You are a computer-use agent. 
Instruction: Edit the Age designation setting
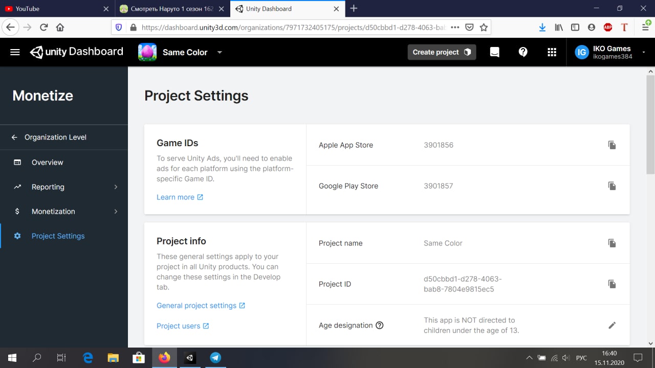[612, 326]
